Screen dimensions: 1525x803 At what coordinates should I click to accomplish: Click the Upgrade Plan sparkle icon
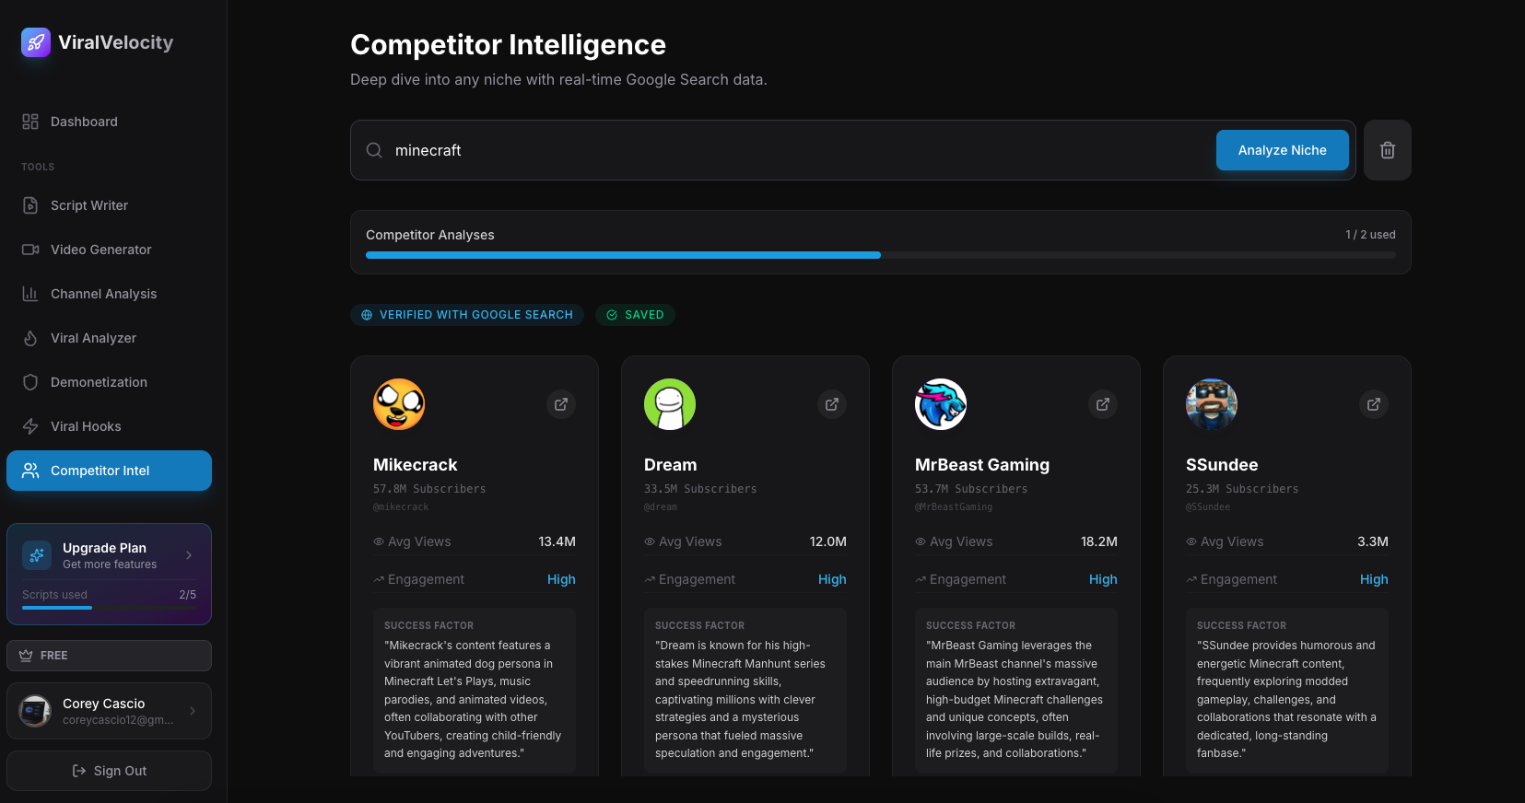(x=37, y=555)
